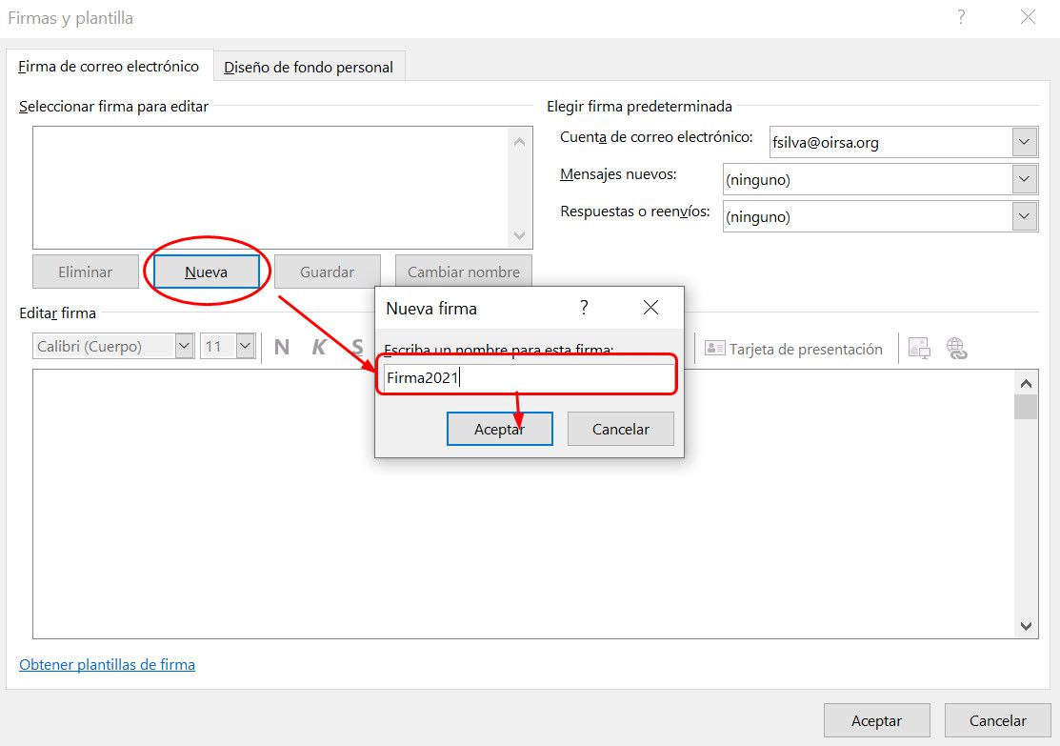
Task: Click the Tarjeta de presentación button
Action: [793, 349]
